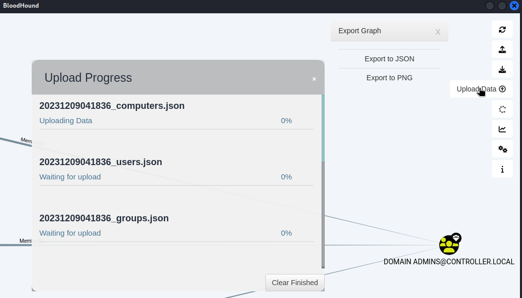Screen dimensions: 522x298
Task: Click 20231209041836_users.json file name
Action: click(101, 162)
